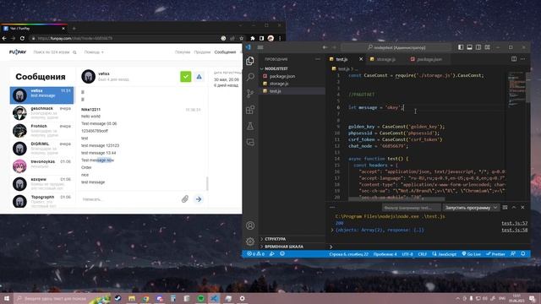The height and width of the screenshot is (304, 541).
Task: Click the browser back arrow
Action: point(4,38)
